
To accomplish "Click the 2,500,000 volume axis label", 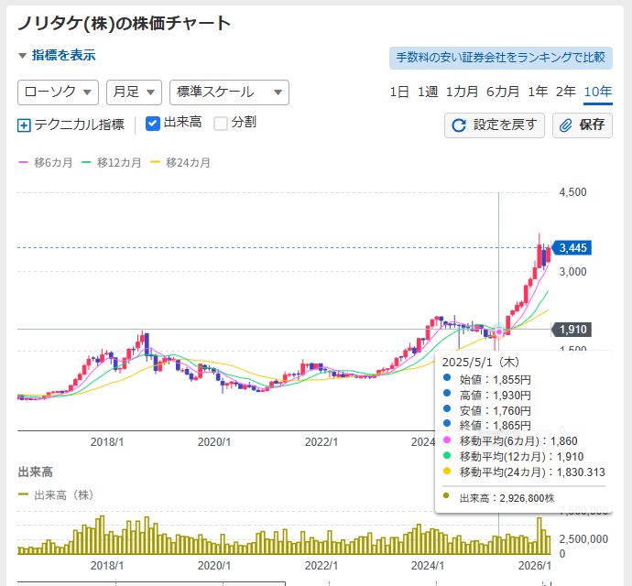I will tap(583, 539).
